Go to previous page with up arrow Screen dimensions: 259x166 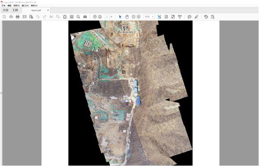(95, 16)
